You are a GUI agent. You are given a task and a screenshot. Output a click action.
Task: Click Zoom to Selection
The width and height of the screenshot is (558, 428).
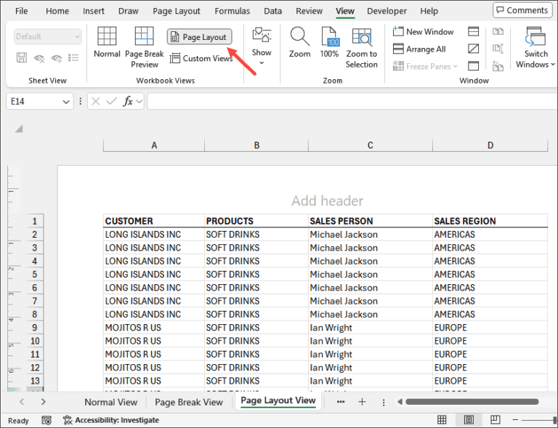tap(361, 47)
